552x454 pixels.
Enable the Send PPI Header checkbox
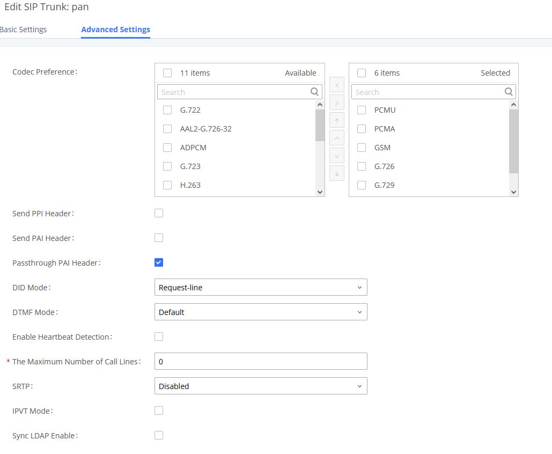[159, 213]
